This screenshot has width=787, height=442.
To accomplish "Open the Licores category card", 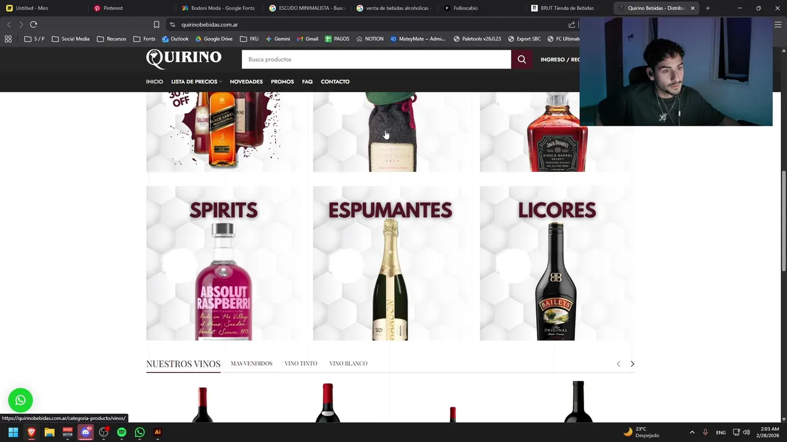I will click(557, 263).
